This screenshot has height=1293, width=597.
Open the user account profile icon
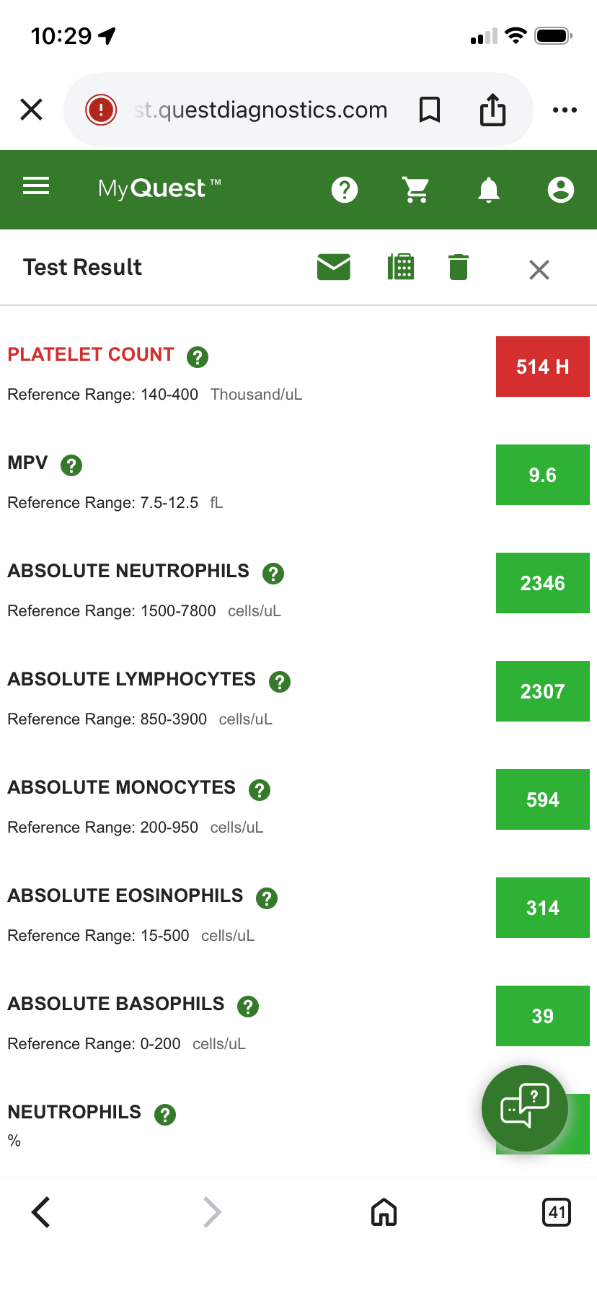coord(560,190)
